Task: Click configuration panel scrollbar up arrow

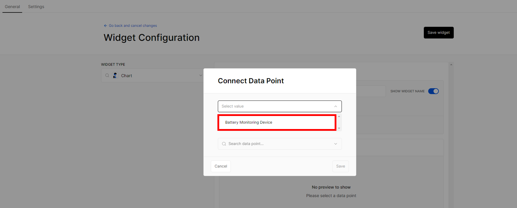Action: coord(451,65)
